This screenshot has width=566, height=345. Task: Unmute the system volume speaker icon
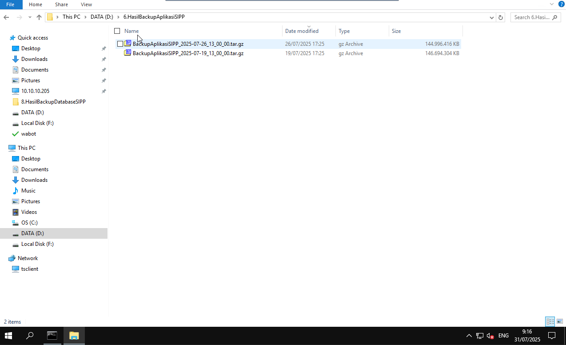[490, 336]
